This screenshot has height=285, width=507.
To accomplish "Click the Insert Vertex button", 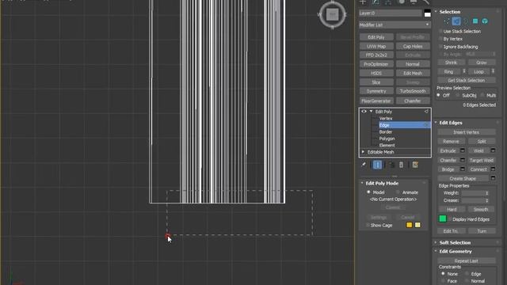I will click(467, 132).
